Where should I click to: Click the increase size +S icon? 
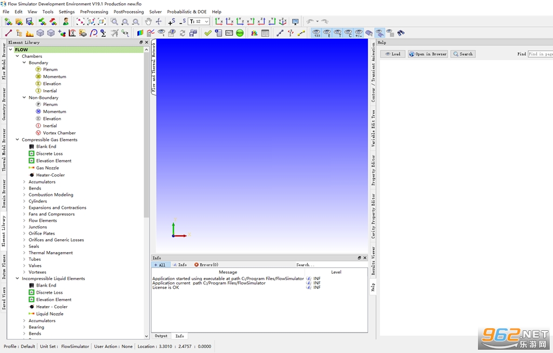click(x=171, y=22)
